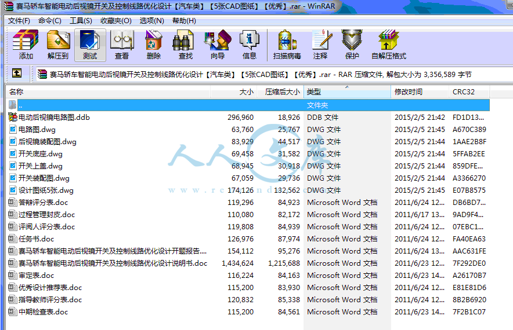The width and height of the screenshot is (513, 330).
Task: Click CRC value A670C389
Action: pyautogui.click(x=469, y=129)
